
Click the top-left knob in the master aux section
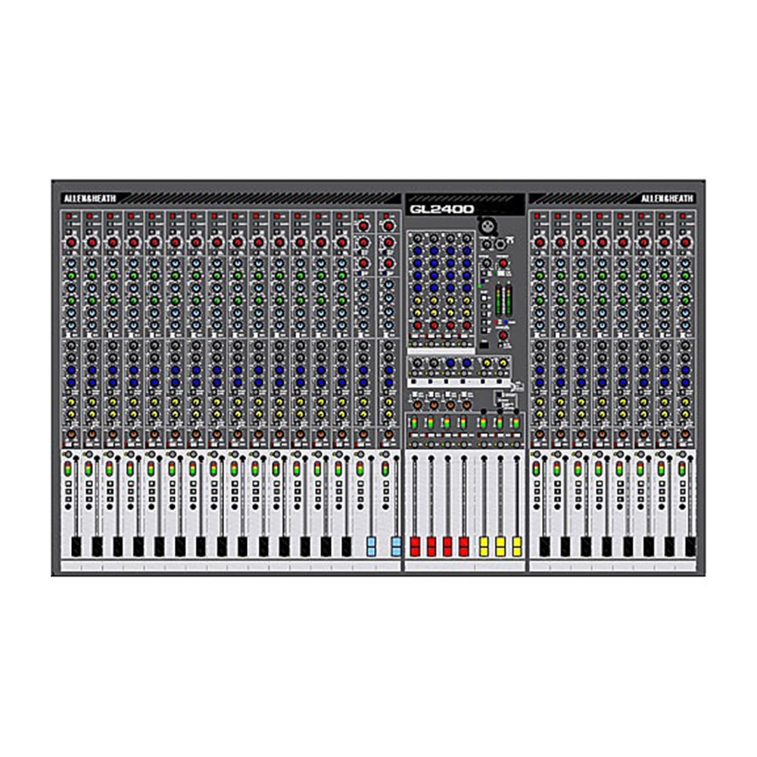(x=417, y=240)
